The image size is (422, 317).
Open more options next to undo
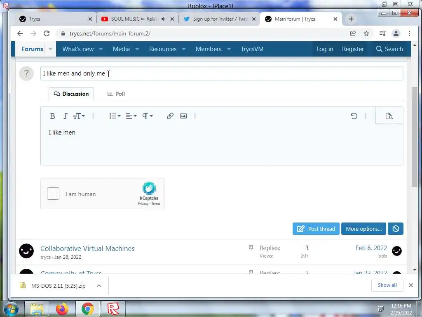tap(366, 116)
